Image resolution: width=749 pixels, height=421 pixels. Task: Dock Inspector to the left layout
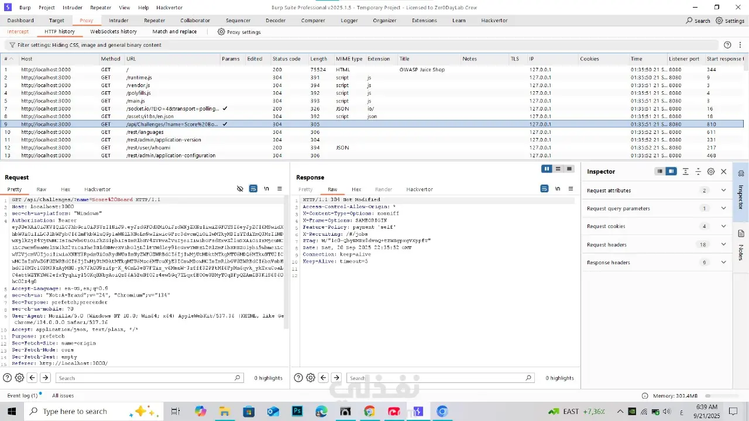[659, 171]
